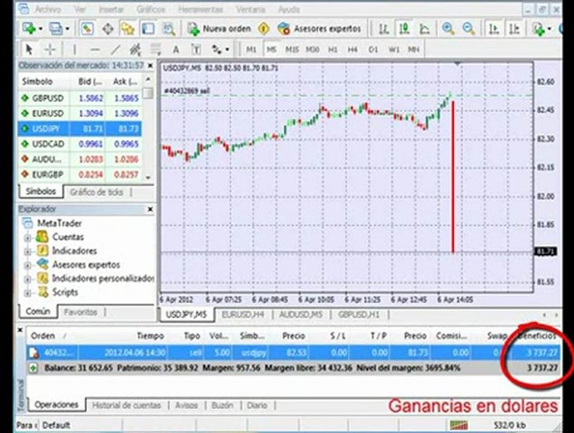Toggle the Terminal window toolbar icon

click(x=148, y=28)
